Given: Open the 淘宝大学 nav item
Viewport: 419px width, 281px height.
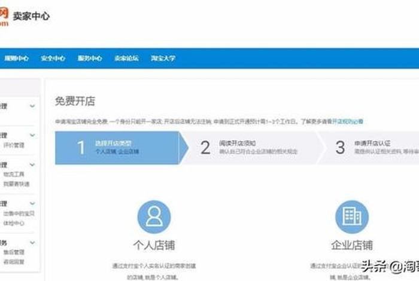Looking at the screenshot, I should coord(163,58).
